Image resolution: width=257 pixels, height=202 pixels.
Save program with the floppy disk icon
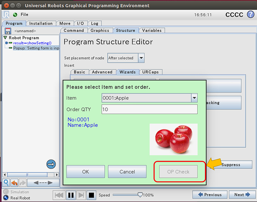click(x=8, y=31)
